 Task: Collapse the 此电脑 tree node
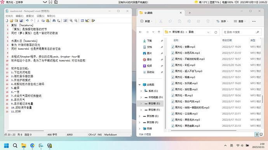coord(139,84)
